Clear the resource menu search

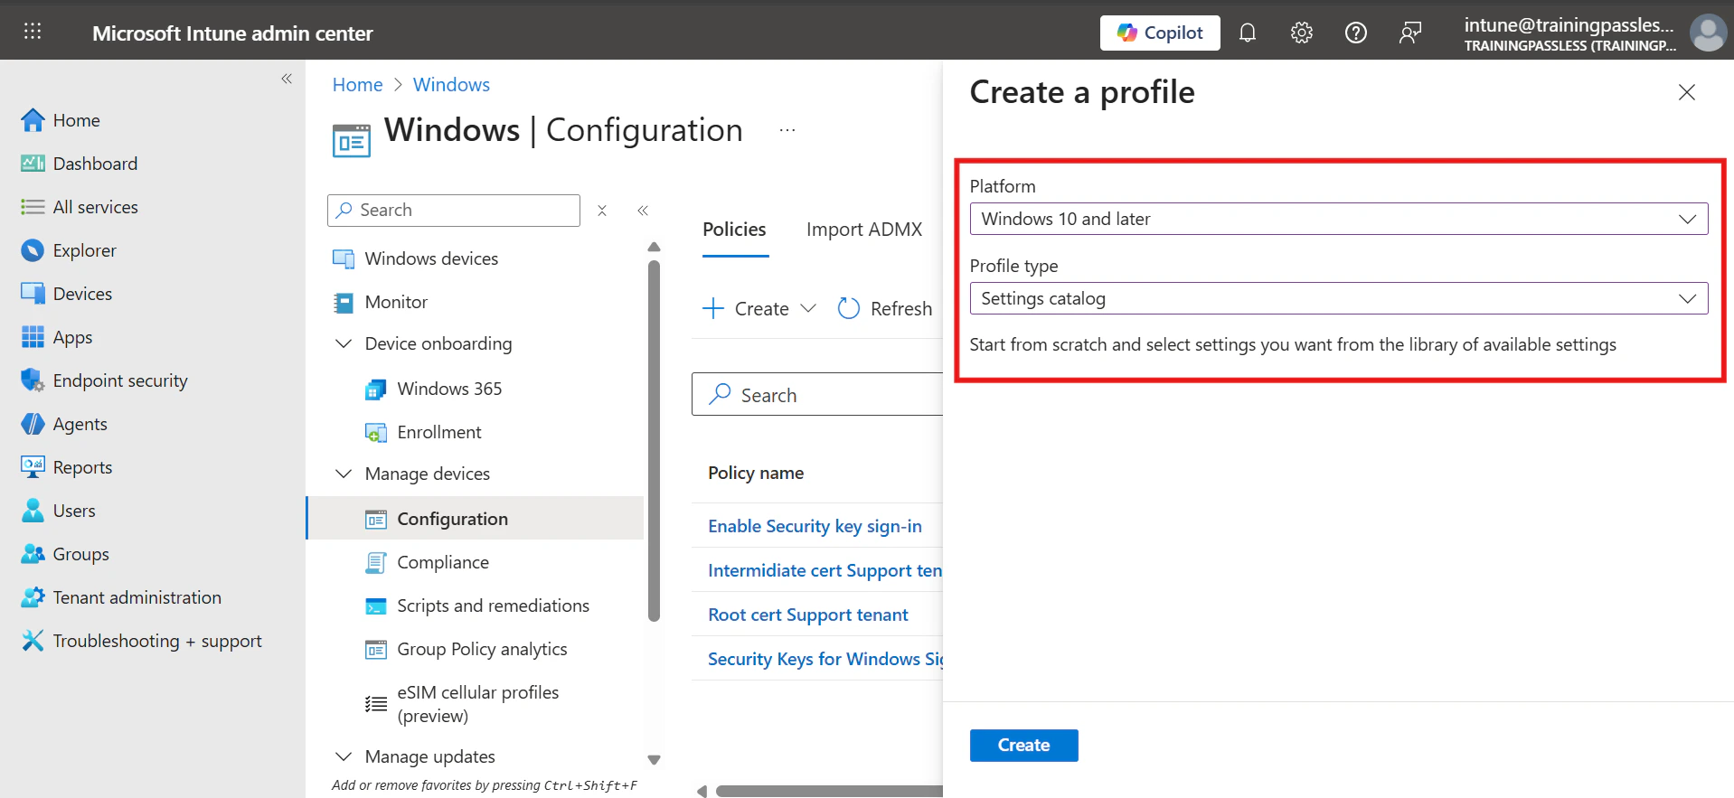(602, 211)
